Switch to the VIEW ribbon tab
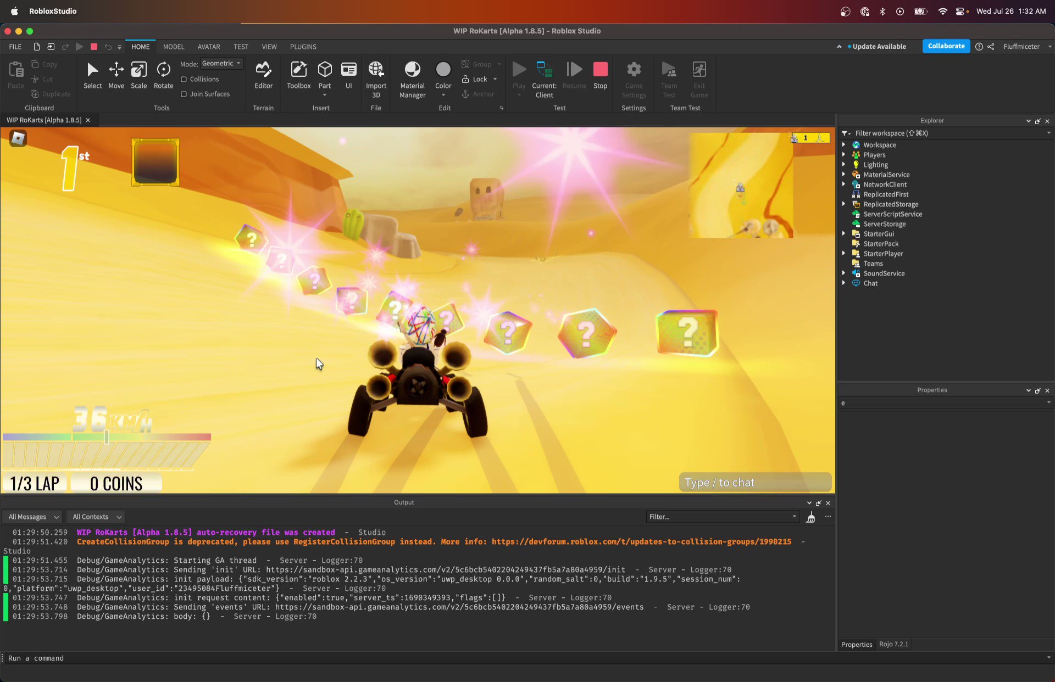 tap(269, 47)
